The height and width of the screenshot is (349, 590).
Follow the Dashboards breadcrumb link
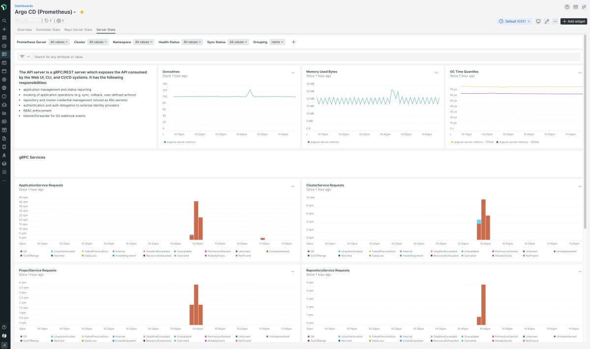pos(24,6)
